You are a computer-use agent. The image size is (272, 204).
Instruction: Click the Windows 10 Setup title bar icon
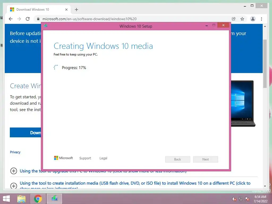tap(46, 26)
